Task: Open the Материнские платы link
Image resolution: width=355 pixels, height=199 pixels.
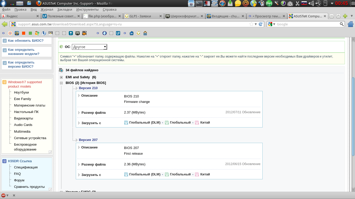Action: [x=30, y=105]
